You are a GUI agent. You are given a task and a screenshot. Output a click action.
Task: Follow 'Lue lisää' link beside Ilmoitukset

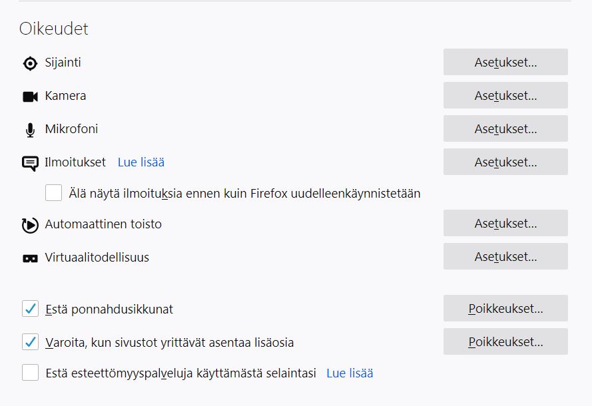click(x=141, y=162)
